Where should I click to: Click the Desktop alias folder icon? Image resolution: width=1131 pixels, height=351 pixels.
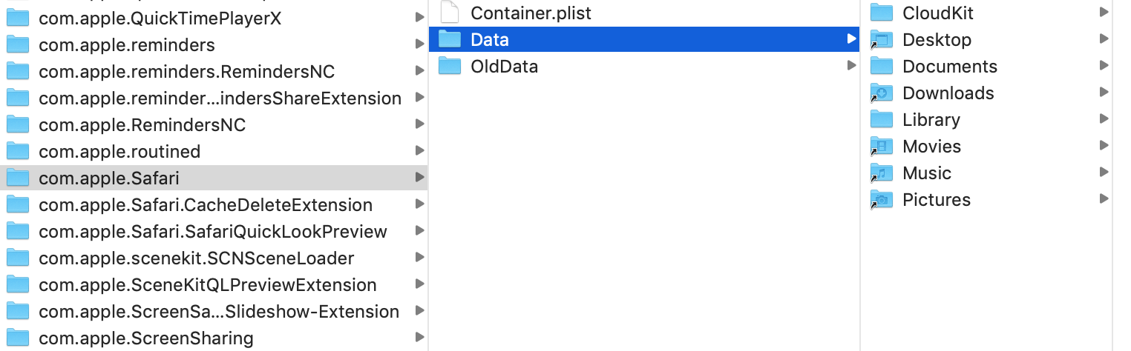coord(882,40)
